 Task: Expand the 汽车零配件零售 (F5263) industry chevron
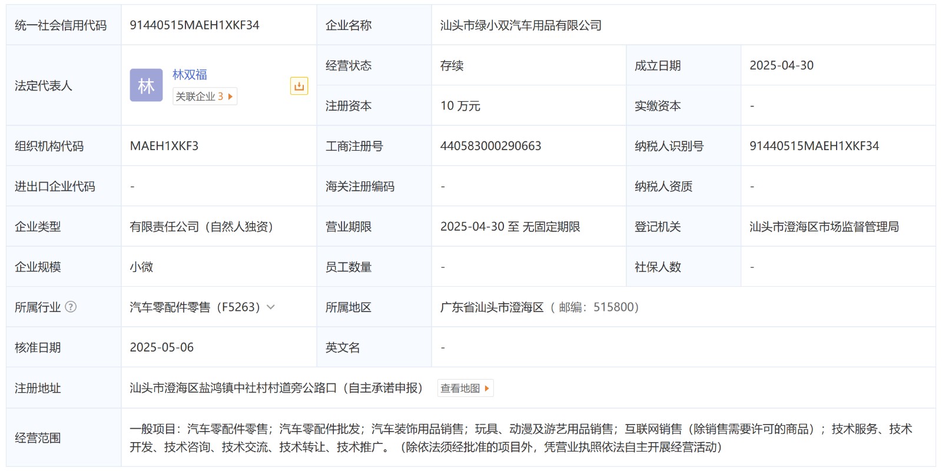pyautogui.click(x=271, y=307)
